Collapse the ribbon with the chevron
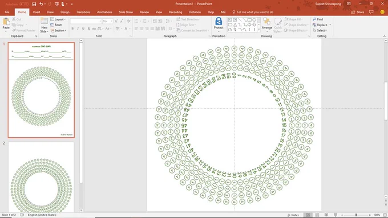The height and width of the screenshot is (218, 388). (x=384, y=36)
